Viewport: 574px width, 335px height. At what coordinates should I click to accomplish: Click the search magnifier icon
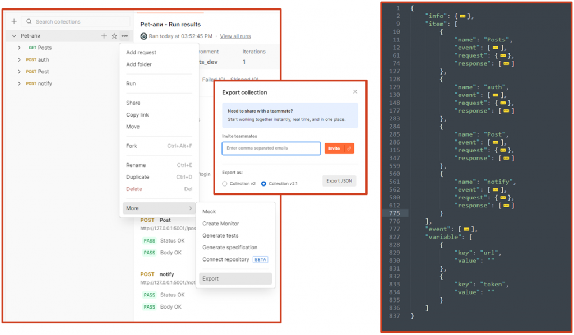point(29,22)
